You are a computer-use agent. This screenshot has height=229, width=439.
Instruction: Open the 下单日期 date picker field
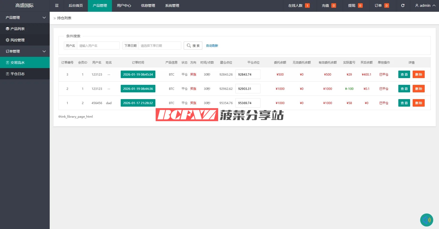160,46
